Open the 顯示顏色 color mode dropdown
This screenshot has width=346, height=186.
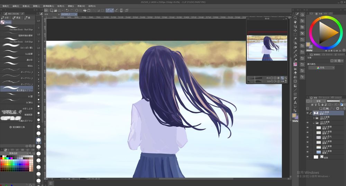(321, 68)
